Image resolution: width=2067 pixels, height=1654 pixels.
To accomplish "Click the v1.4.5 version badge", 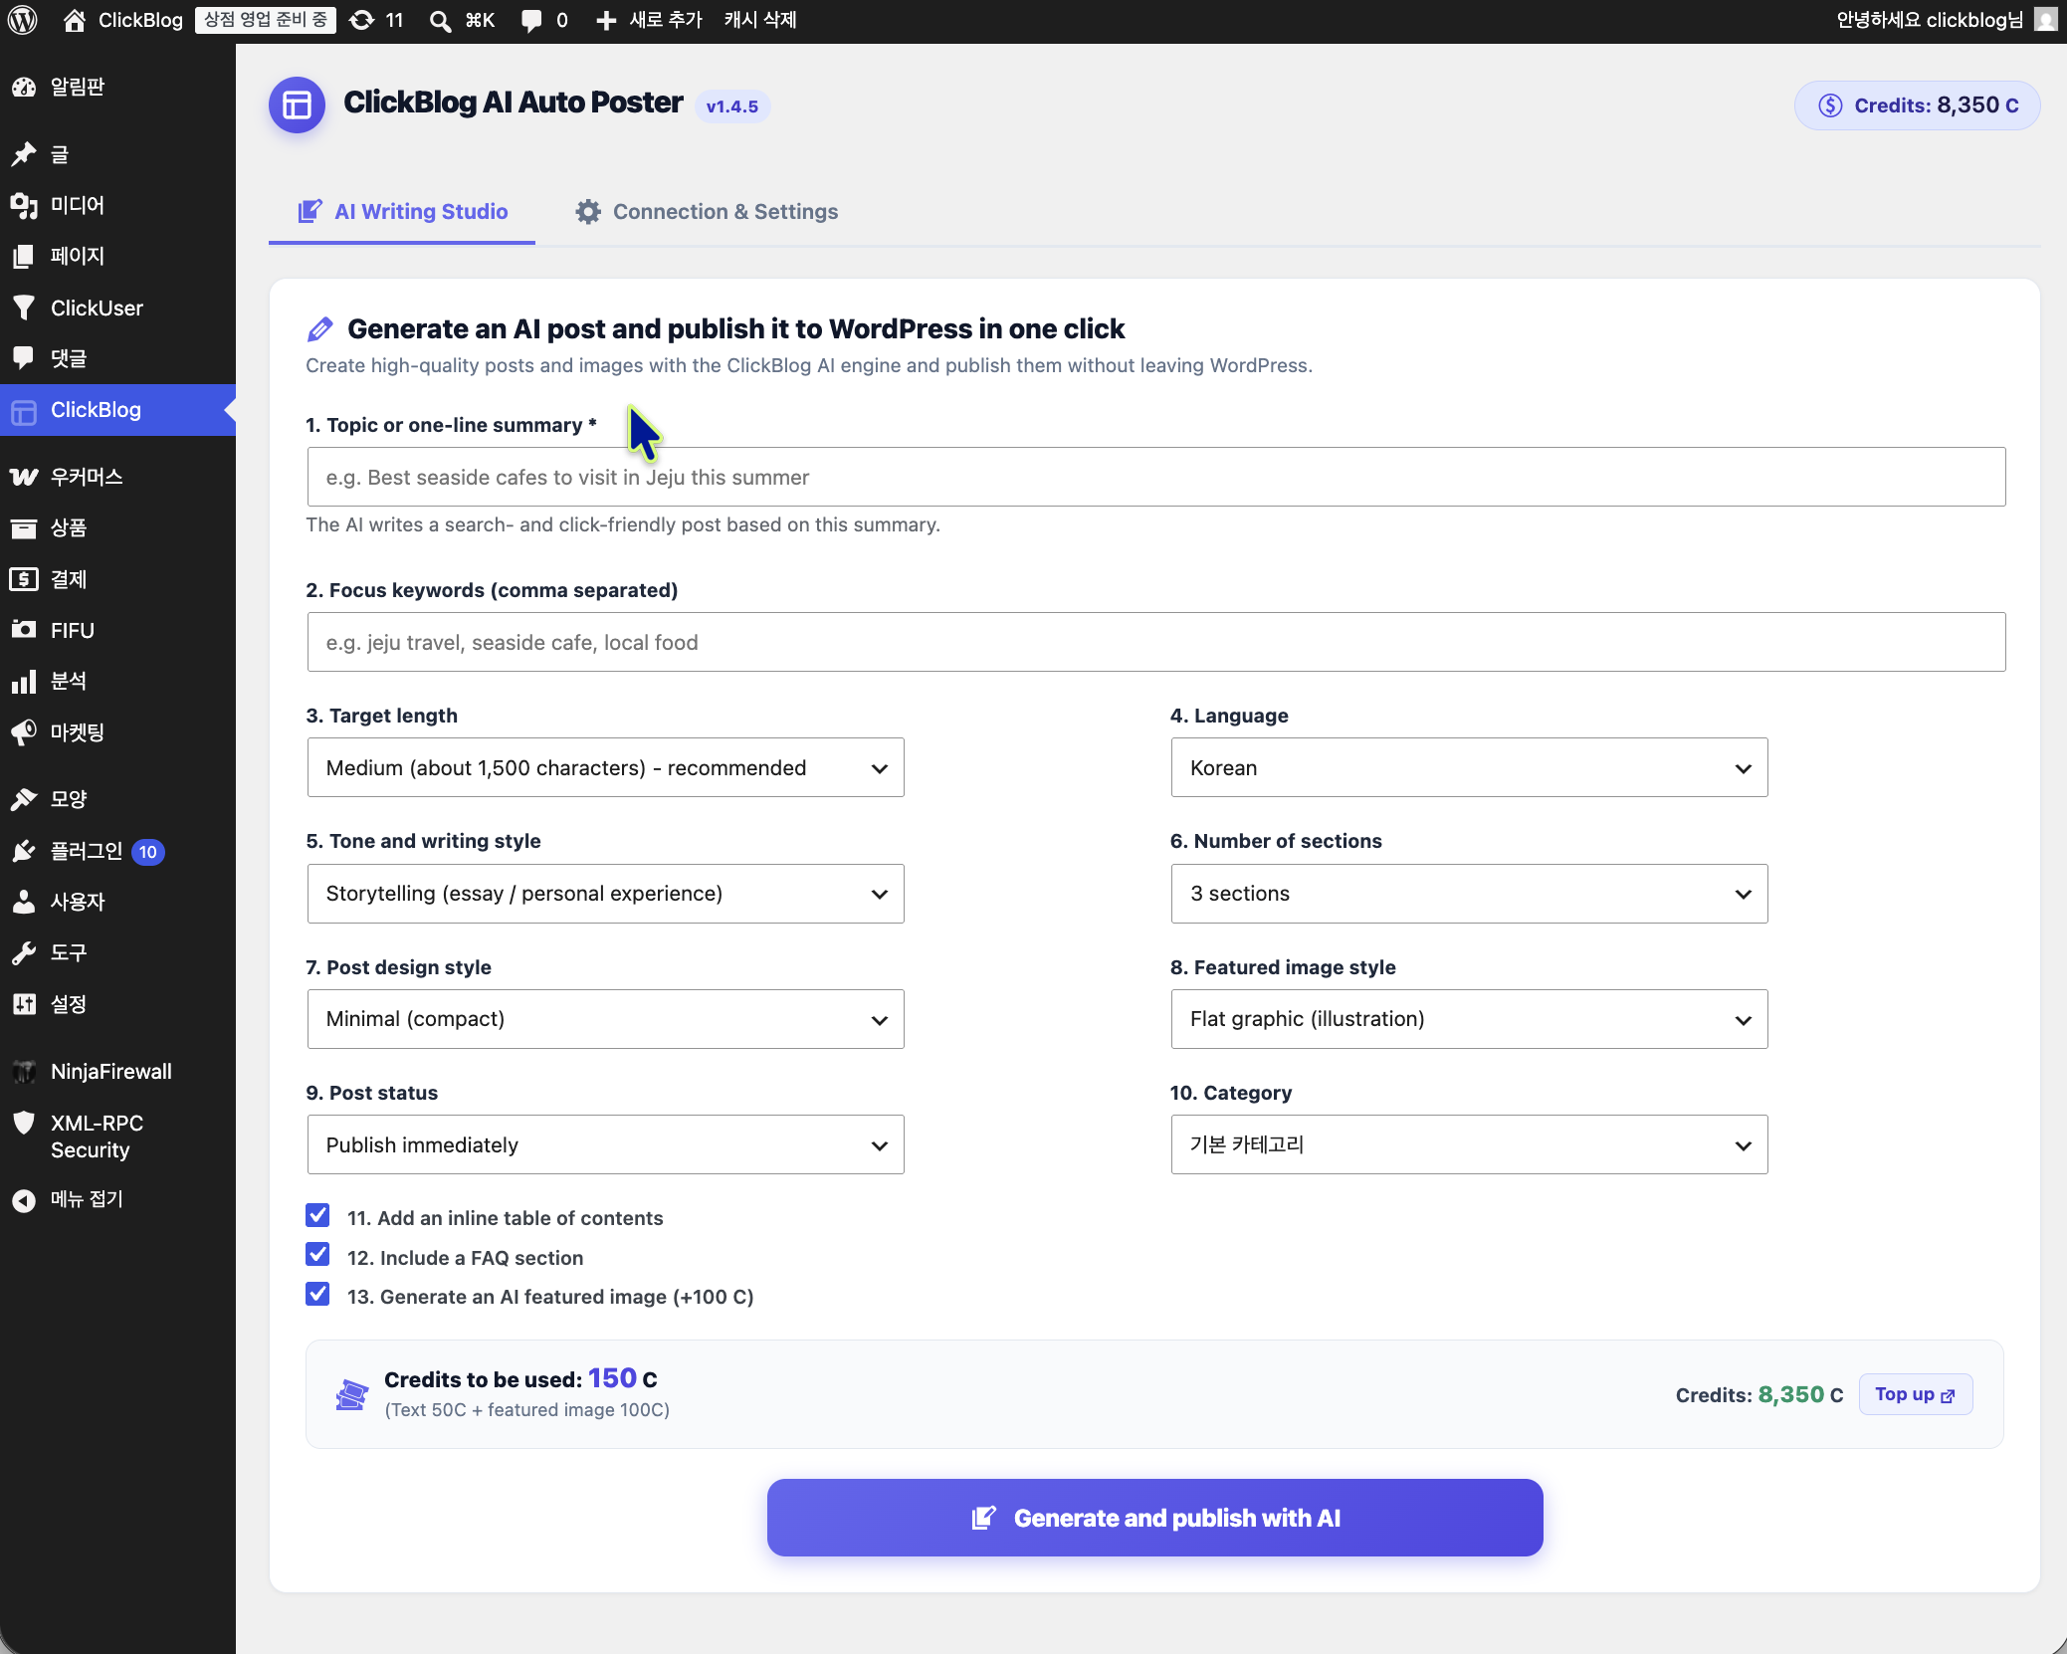I will [x=731, y=106].
